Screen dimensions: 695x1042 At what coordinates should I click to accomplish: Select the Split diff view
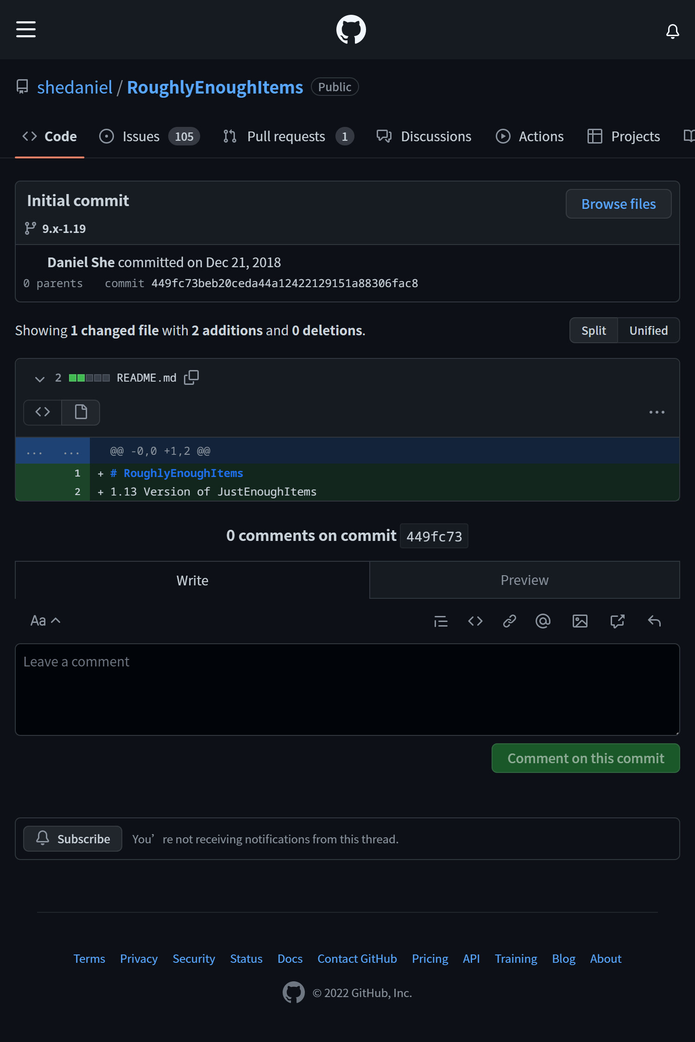[x=594, y=330]
